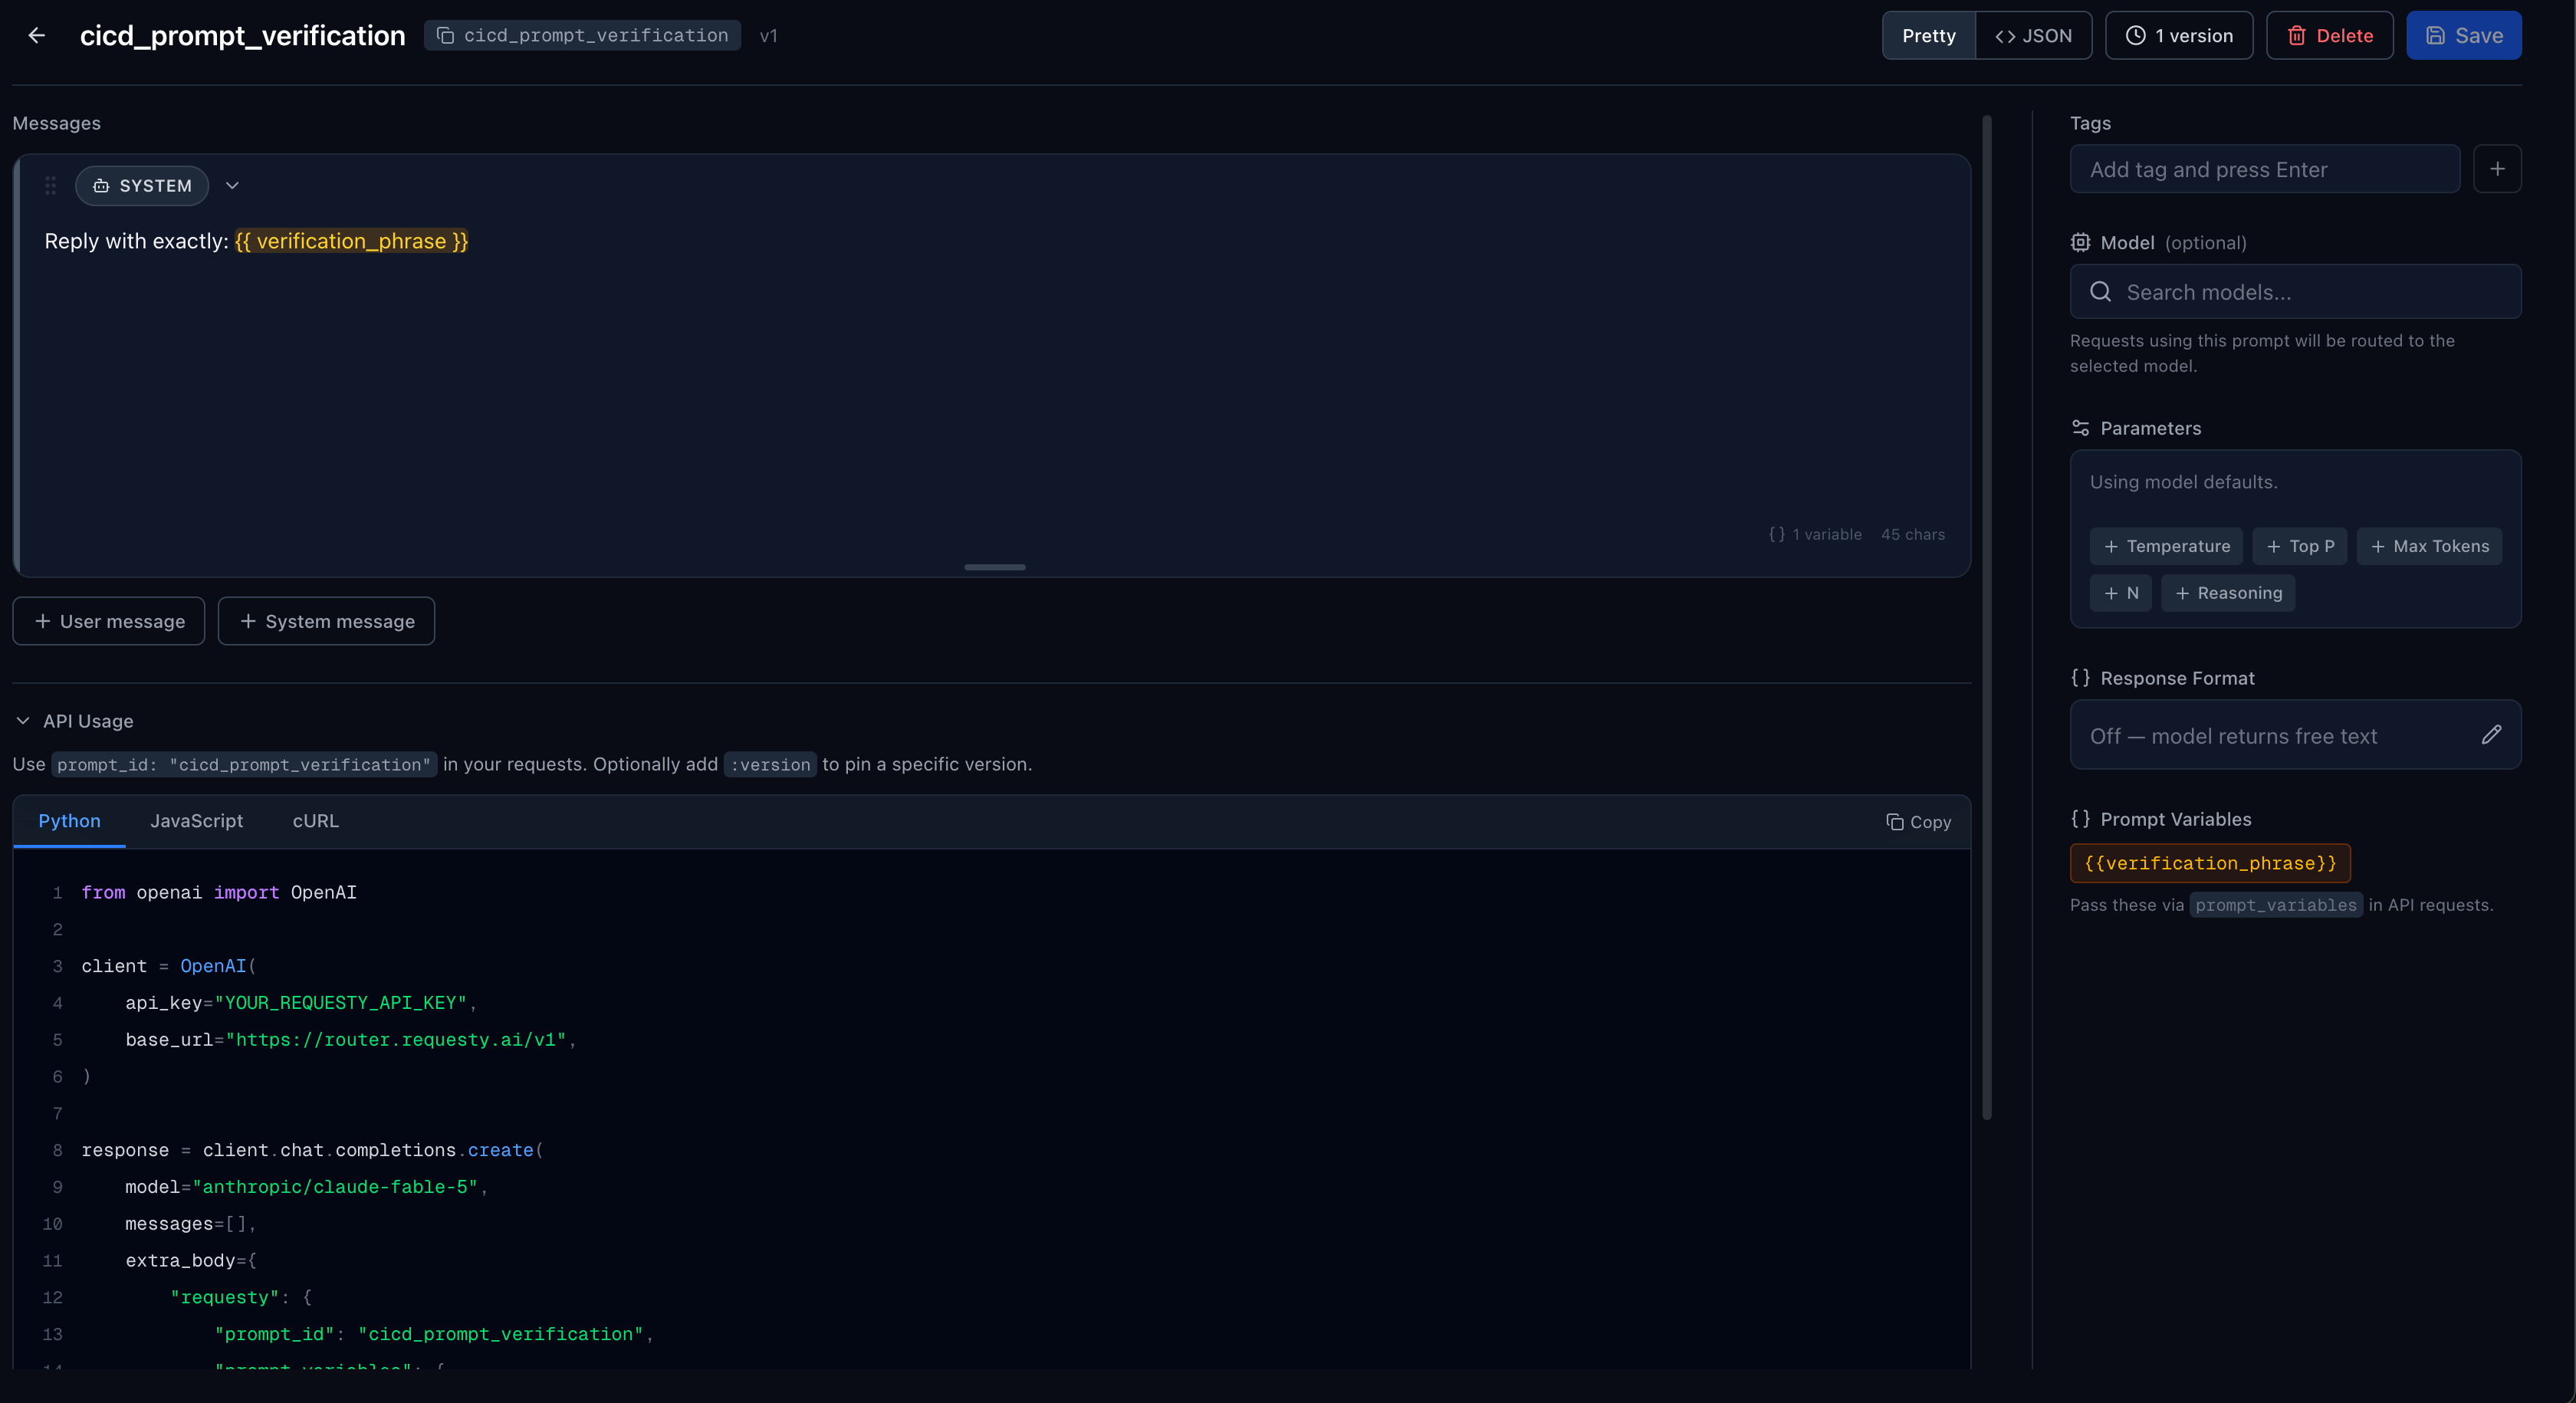Viewport: 2576px width, 1403px height.
Task: Click the floppy disk icon on Save
Action: pyautogui.click(x=2435, y=35)
